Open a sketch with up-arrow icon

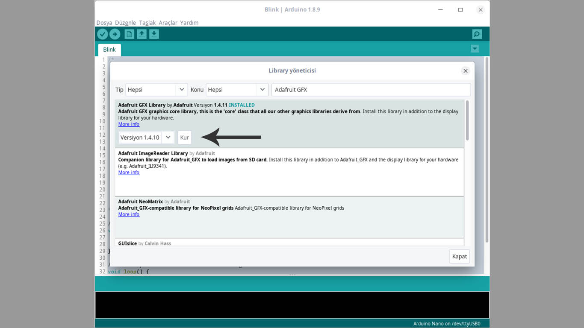pos(142,34)
